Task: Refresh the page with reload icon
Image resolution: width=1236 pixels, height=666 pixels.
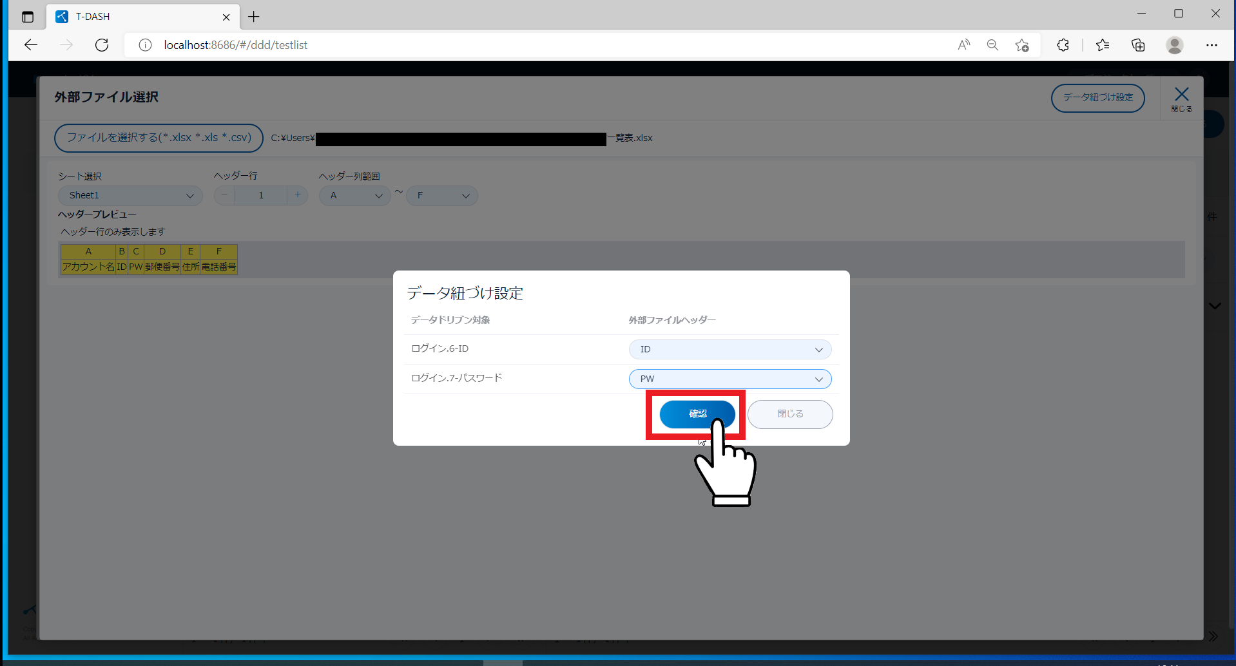Action: pyautogui.click(x=102, y=45)
